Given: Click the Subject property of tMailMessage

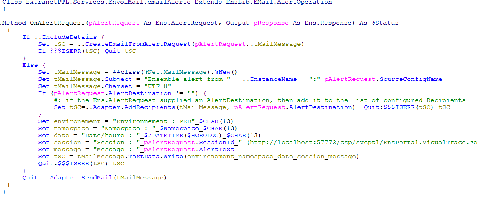Looking at the screenshot, I should (118, 79).
